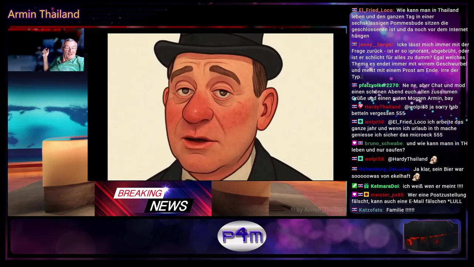
Task: Click the 'Armin Thailand' channel title
Action: point(44,14)
